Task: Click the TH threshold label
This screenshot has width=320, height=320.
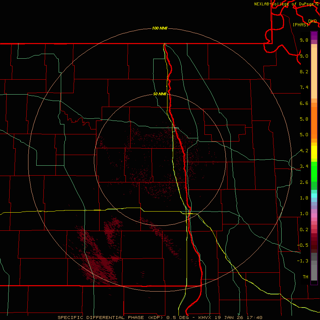Action: point(305,277)
